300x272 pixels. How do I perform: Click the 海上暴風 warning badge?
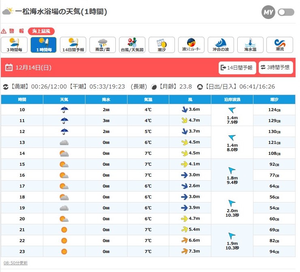click(41, 31)
